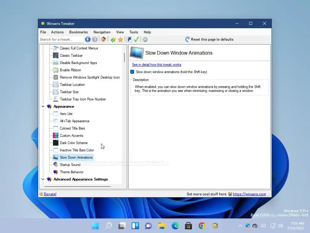Click the Enable Ribbon icon
This screenshot has height=233, width=310.
56,70
